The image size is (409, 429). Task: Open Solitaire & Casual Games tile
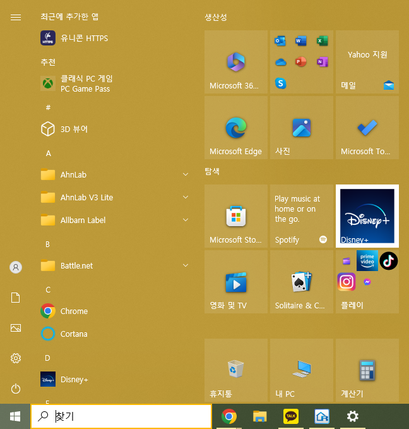(x=302, y=282)
